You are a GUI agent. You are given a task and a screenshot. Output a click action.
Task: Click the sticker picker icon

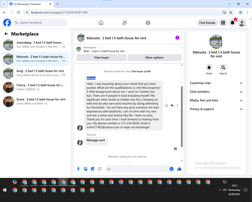[93, 169]
